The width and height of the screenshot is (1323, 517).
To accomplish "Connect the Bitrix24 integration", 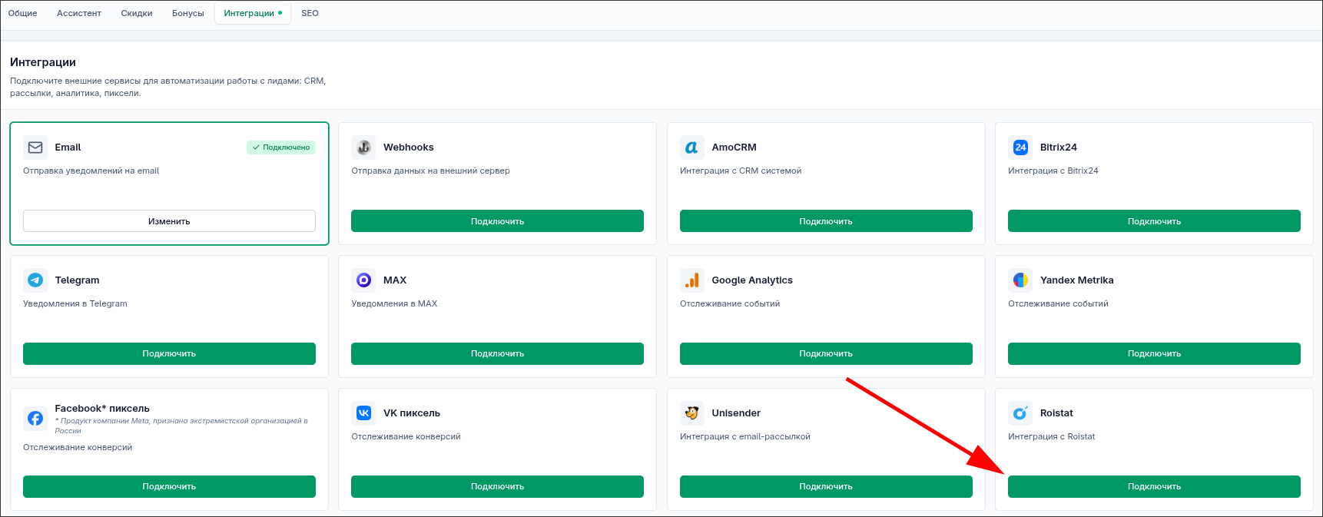I will (x=1154, y=221).
